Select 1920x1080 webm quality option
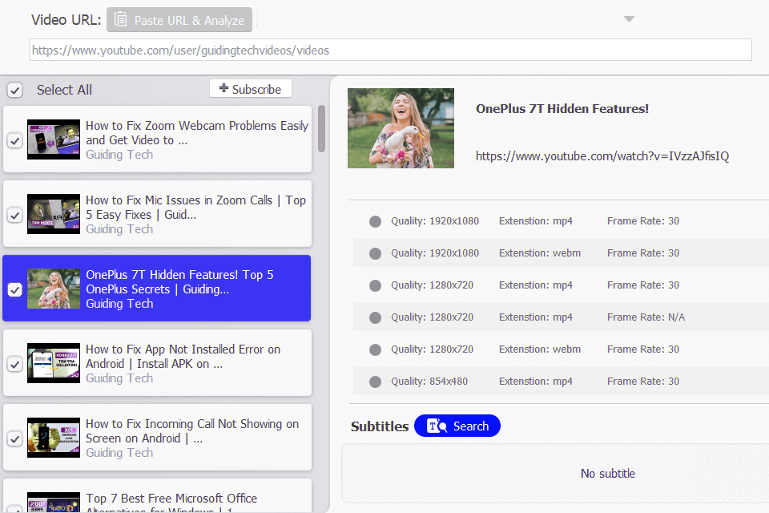Screen dimensions: 769x513 [375, 253]
